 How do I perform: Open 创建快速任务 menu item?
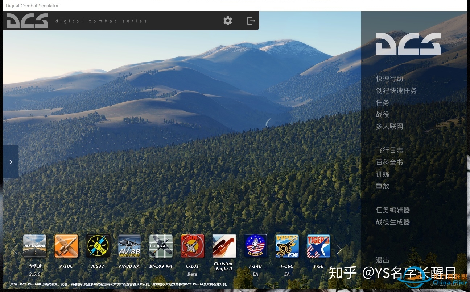click(x=396, y=90)
